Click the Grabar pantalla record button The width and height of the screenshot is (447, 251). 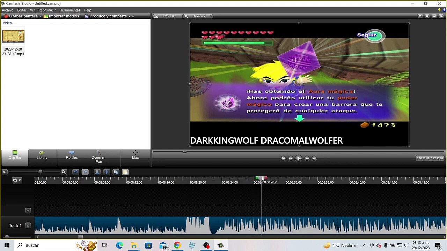(x=21, y=16)
